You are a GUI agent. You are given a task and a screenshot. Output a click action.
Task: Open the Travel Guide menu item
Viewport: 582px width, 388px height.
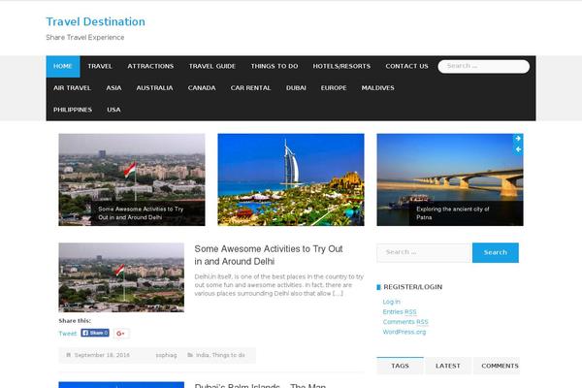211,66
